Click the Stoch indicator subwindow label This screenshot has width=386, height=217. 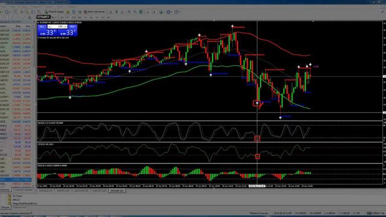[x=51, y=122]
